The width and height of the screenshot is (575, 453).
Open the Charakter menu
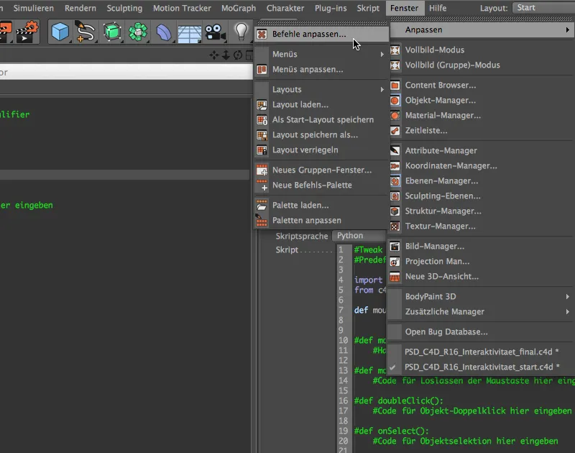[285, 8]
